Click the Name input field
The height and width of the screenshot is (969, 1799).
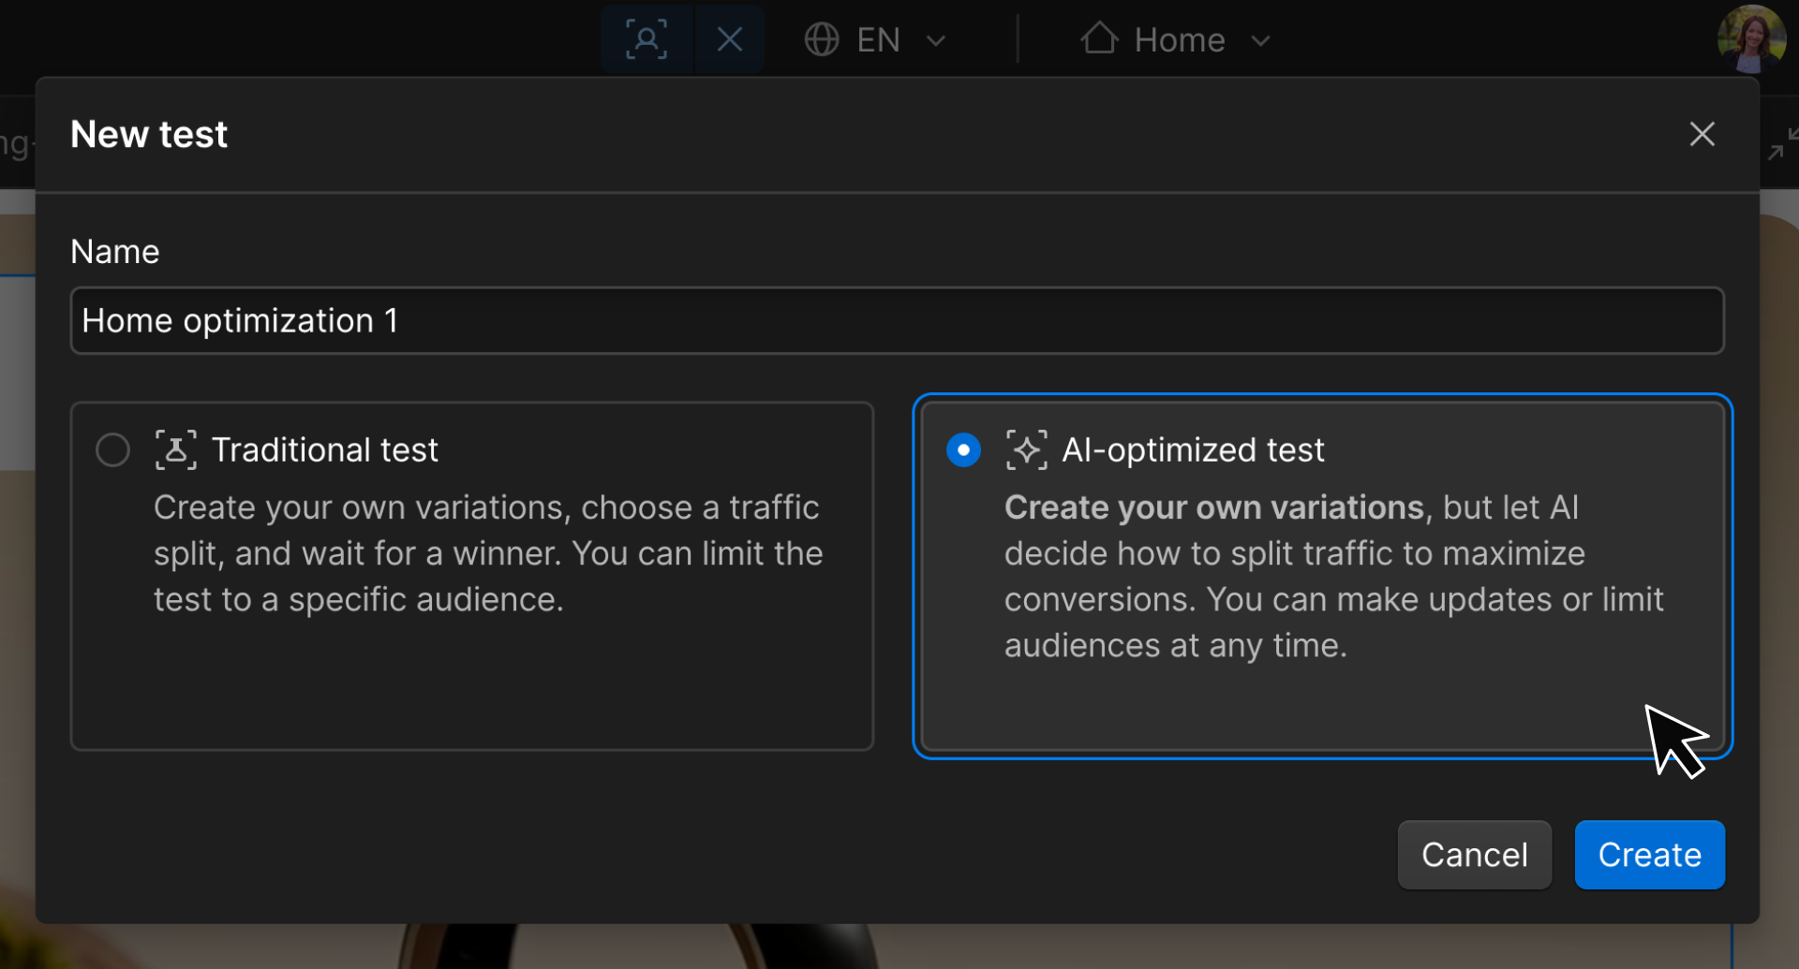pos(897,321)
